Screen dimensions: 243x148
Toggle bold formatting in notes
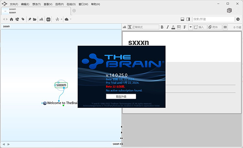[162, 27]
